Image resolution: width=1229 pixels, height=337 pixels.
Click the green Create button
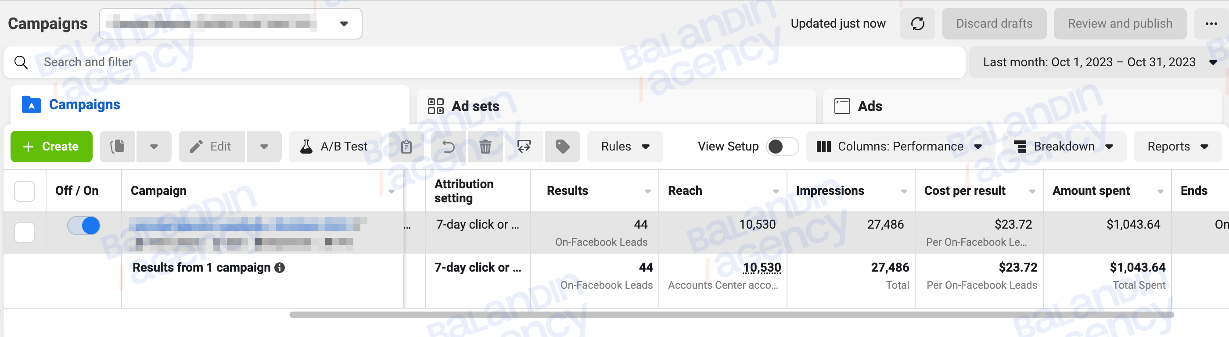click(x=51, y=146)
